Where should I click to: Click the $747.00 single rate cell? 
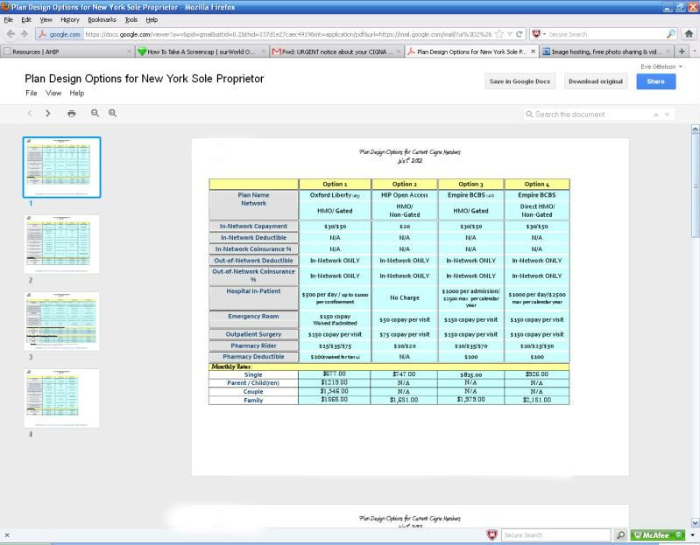pos(404,374)
